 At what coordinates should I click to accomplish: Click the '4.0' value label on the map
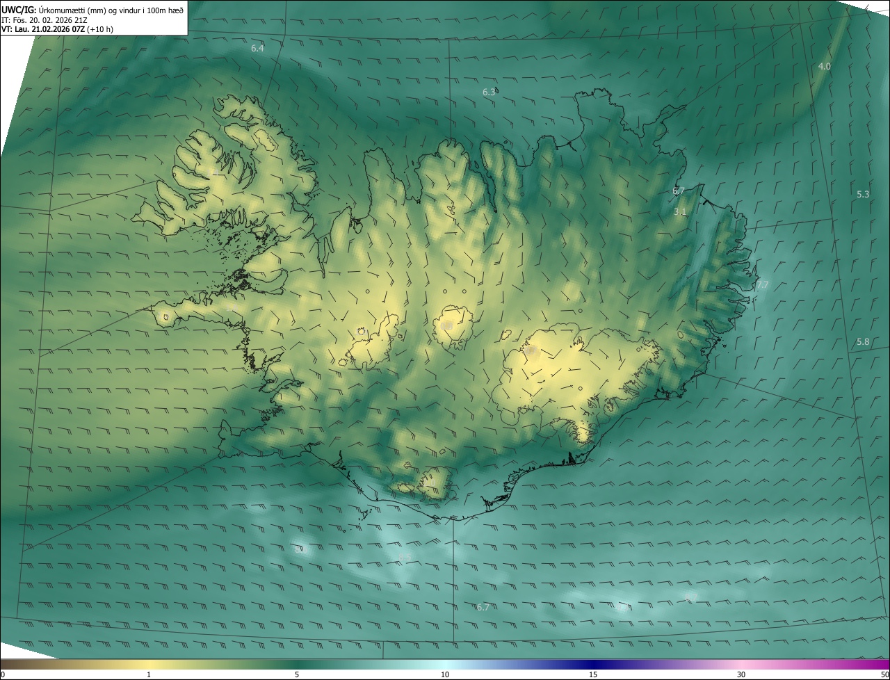(824, 66)
